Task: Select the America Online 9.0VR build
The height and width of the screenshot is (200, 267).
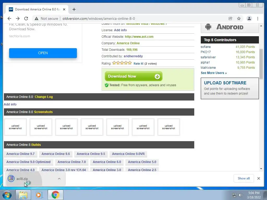Action: [128, 154]
